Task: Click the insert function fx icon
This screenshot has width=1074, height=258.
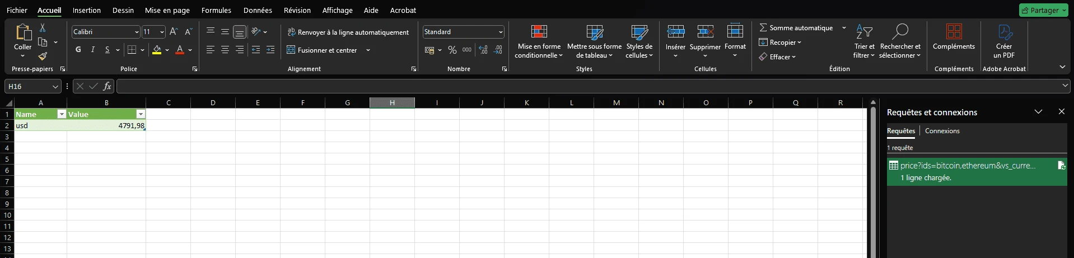Action: tap(107, 86)
